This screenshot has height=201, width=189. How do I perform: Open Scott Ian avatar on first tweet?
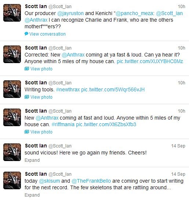pyautogui.click(x=12, y=13)
